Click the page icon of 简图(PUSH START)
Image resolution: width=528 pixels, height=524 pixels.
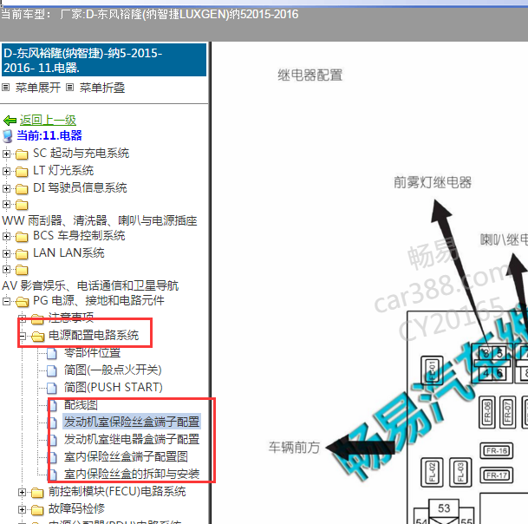click(x=52, y=388)
